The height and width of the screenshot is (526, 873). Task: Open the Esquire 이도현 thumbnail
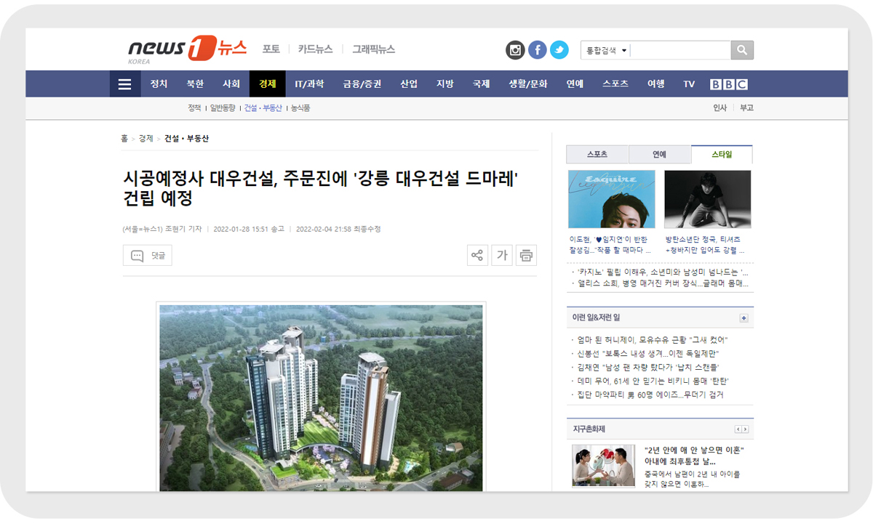coord(612,200)
